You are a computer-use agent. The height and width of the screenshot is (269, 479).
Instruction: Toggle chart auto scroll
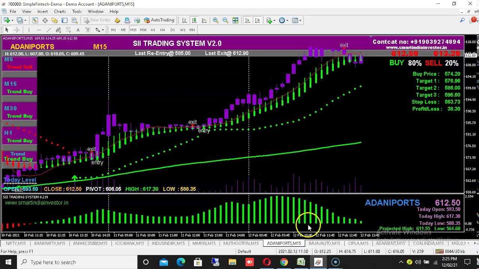click(247, 20)
